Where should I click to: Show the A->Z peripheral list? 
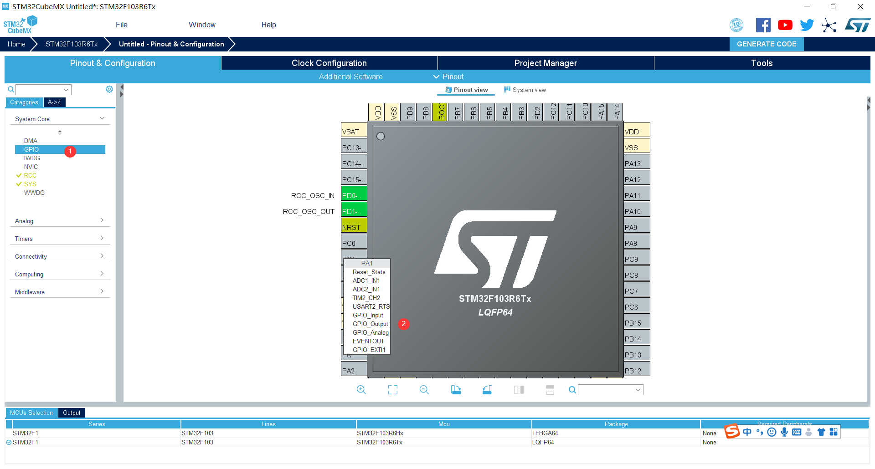click(x=55, y=102)
